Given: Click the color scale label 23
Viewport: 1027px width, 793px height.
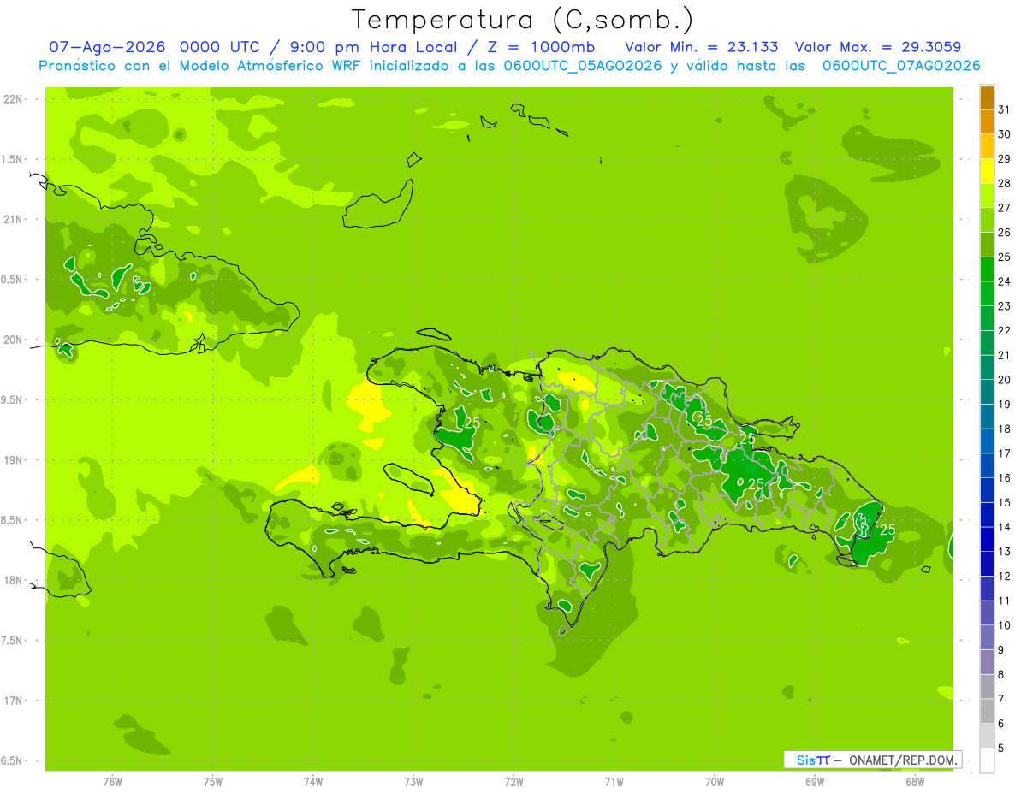Looking at the screenshot, I should pos(1004,306).
